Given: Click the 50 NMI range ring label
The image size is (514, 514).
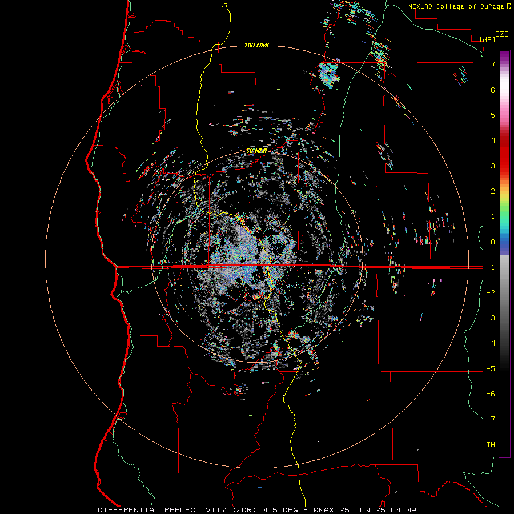Looking at the screenshot, I should tap(256, 151).
